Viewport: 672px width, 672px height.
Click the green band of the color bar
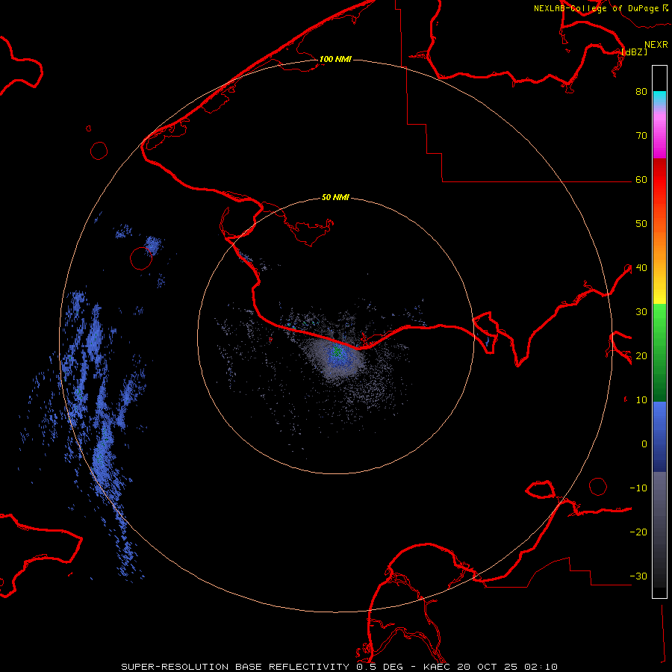point(659,352)
